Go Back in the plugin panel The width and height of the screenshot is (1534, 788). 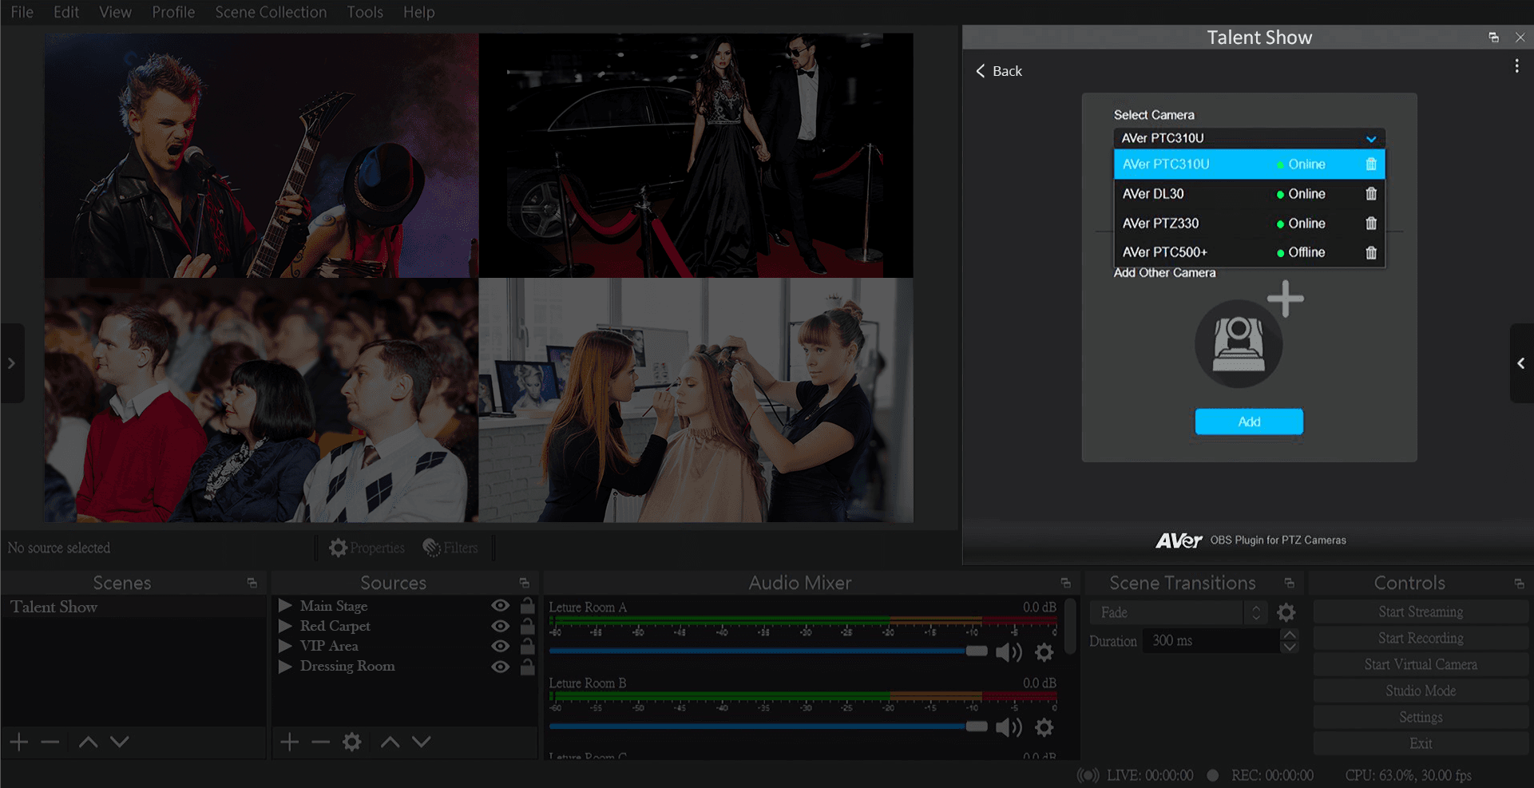tap(999, 71)
